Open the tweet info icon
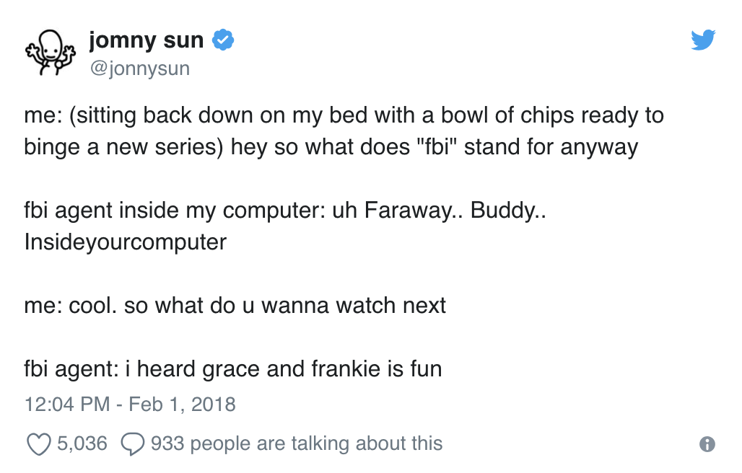This screenshot has width=742, height=473. click(x=707, y=444)
